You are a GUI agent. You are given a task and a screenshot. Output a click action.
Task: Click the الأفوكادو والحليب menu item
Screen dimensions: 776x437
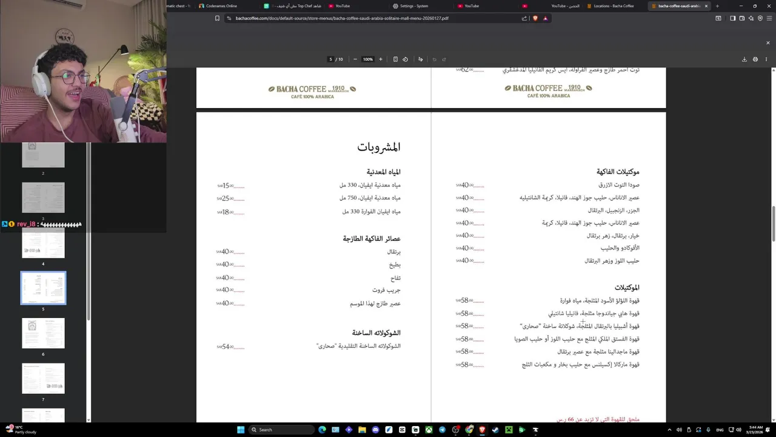tap(620, 248)
